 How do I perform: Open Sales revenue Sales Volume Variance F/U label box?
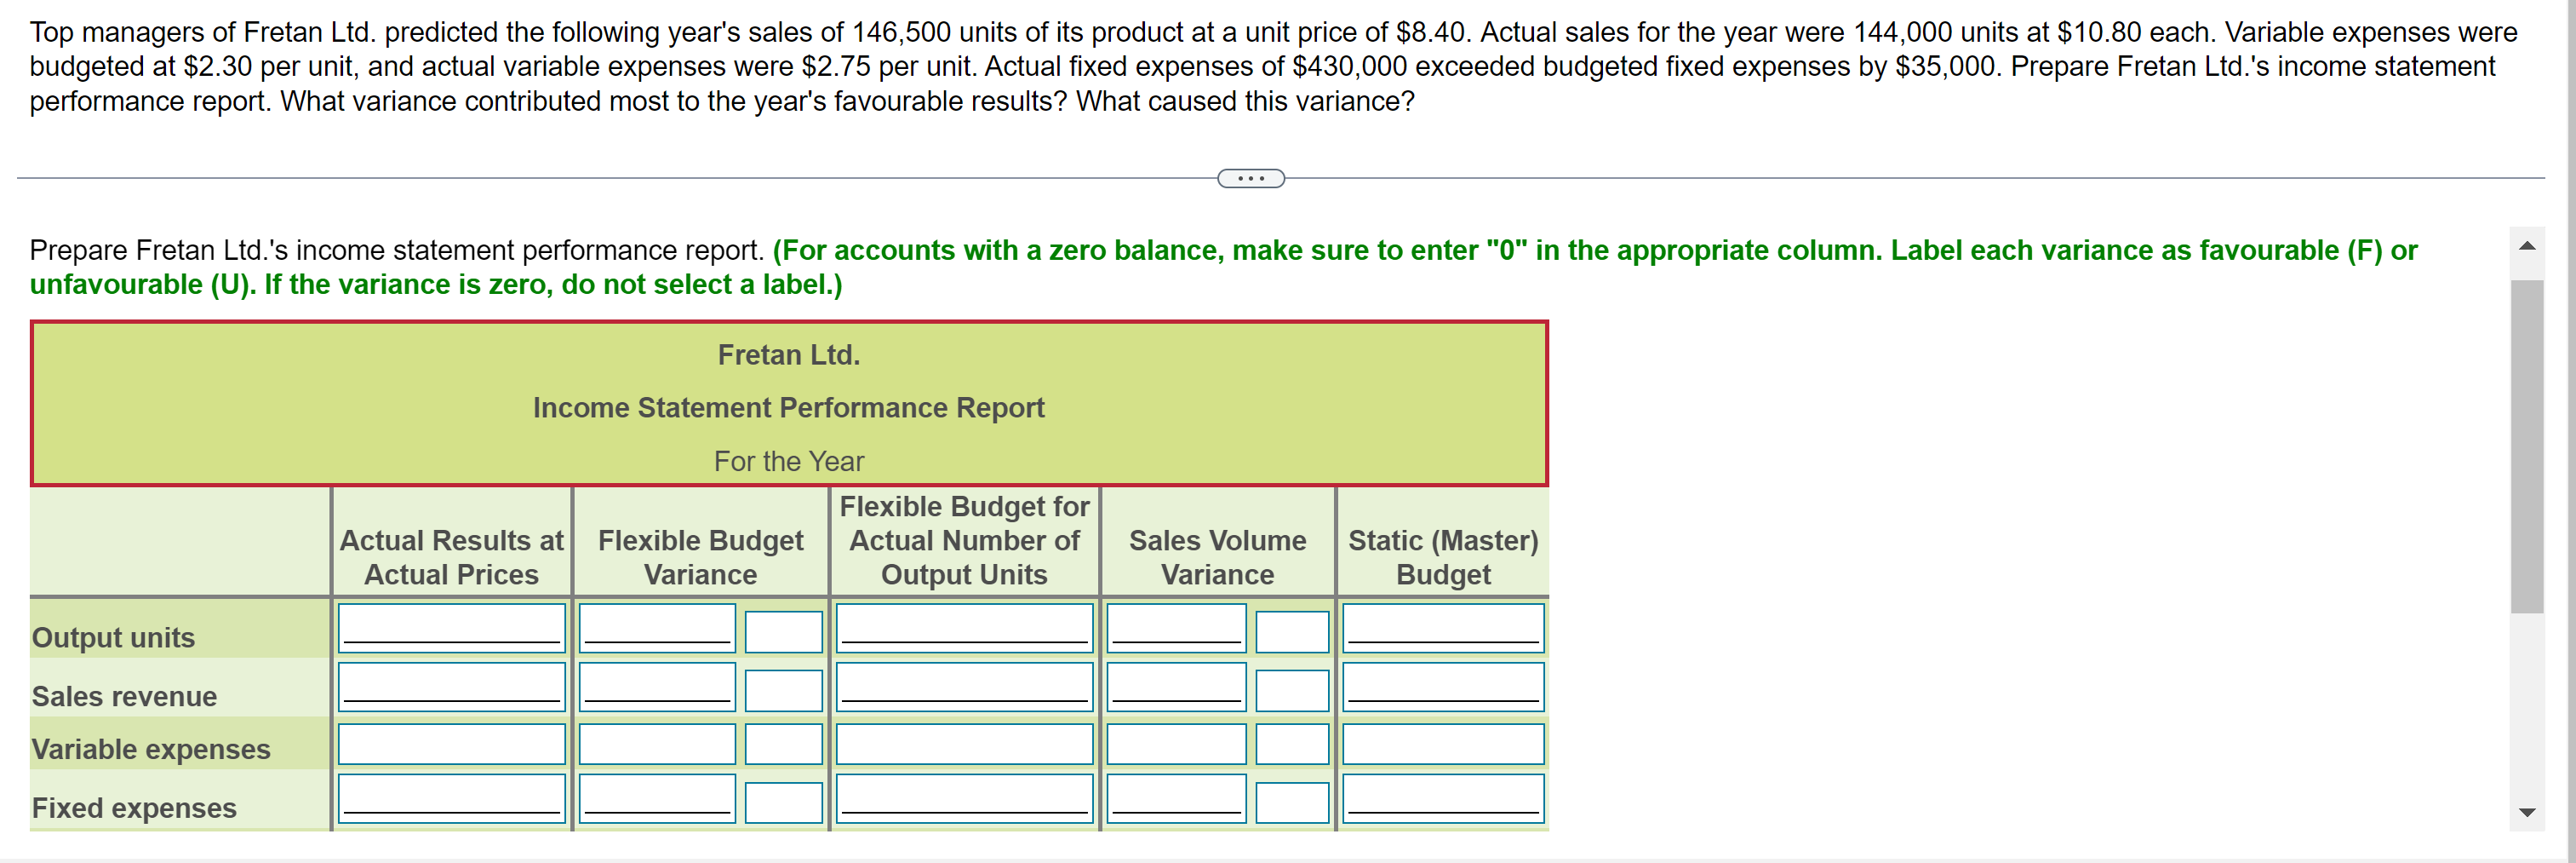(x=1292, y=690)
